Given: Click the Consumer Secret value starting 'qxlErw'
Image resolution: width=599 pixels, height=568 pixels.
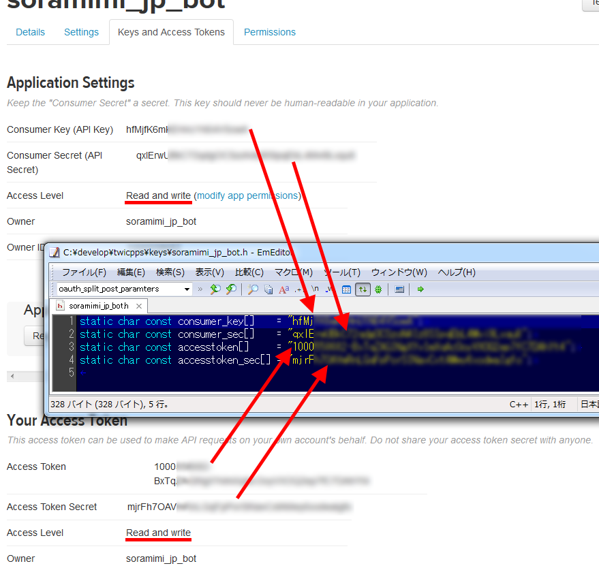Looking at the screenshot, I should pos(152,155).
